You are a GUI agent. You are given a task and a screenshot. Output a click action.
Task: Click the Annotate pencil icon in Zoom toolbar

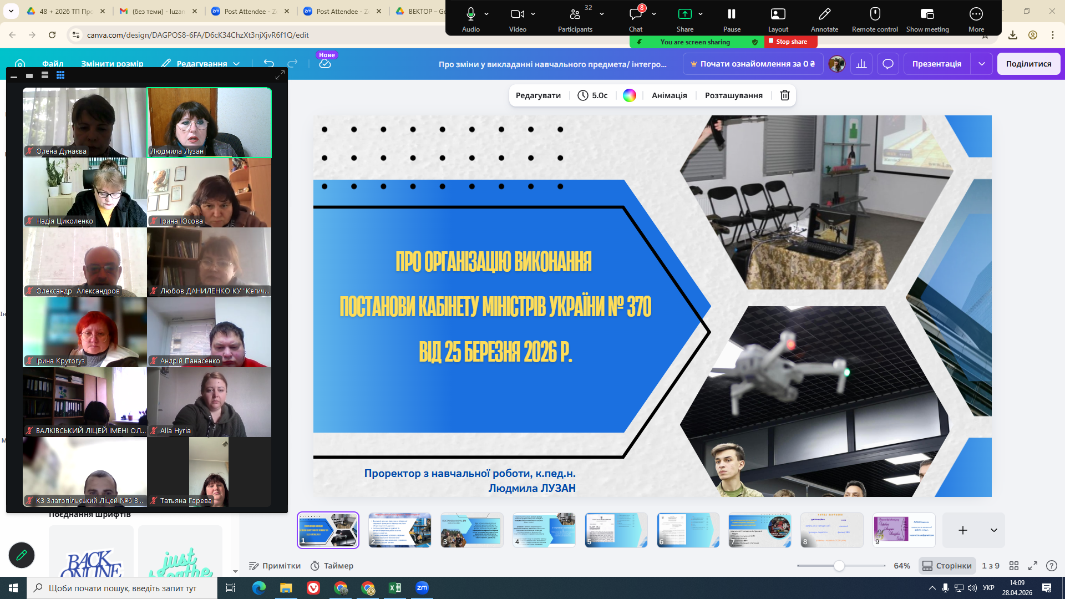(x=824, y=15)
